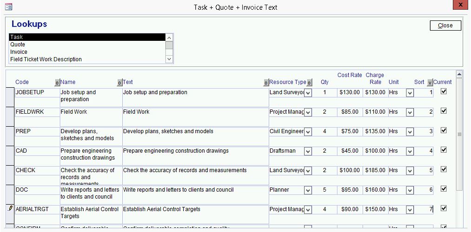Select Field Ticket Work Description lookup

coord(46,59)
